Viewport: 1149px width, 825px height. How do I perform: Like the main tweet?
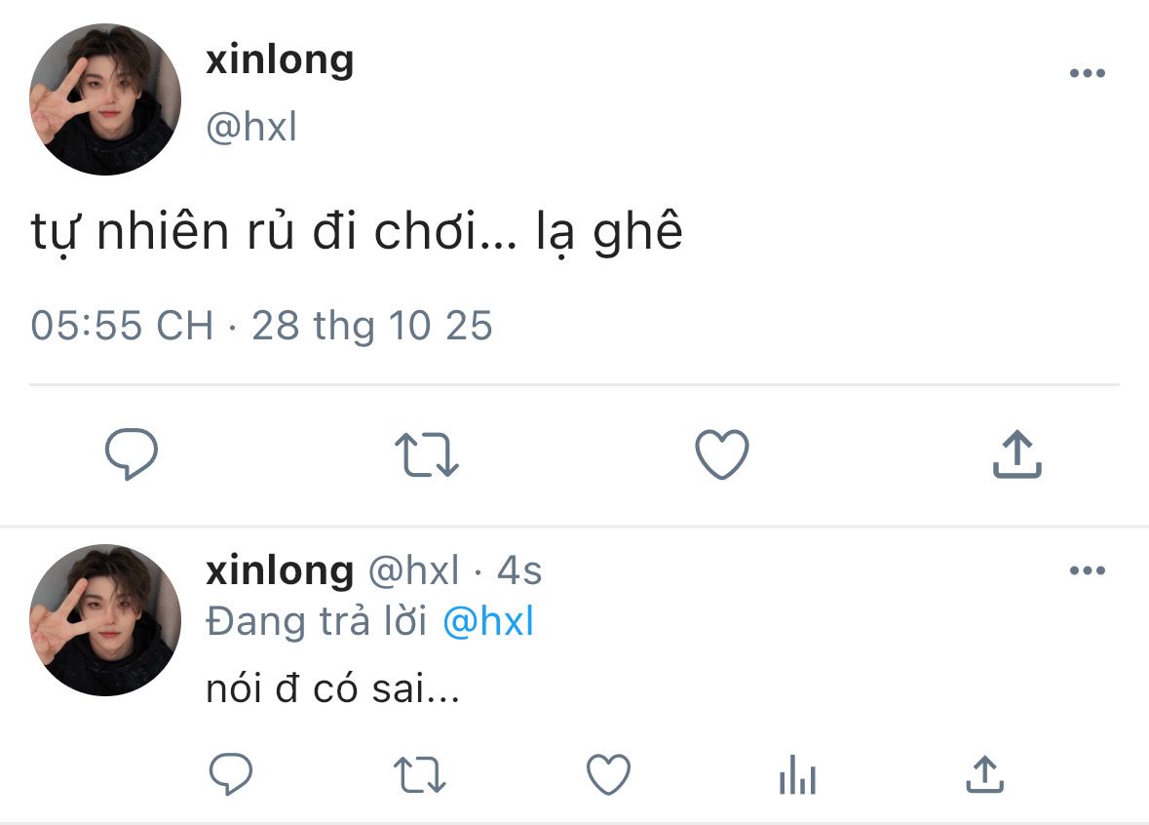click(721, 454)
